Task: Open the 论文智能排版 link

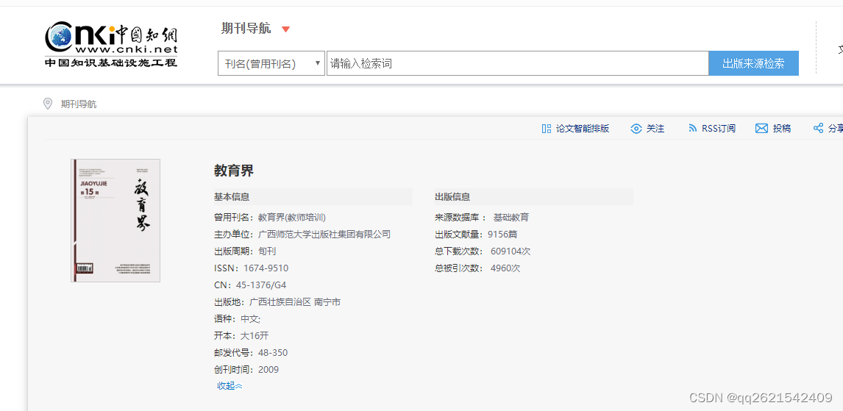Action: tap(583, 129)
